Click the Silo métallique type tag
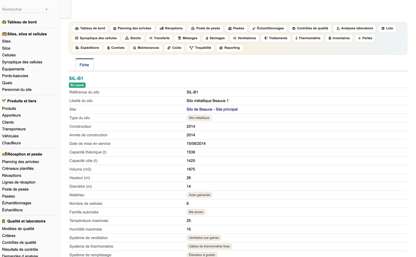The height and width of the screenshot is (257, 416). coord(199,118)
